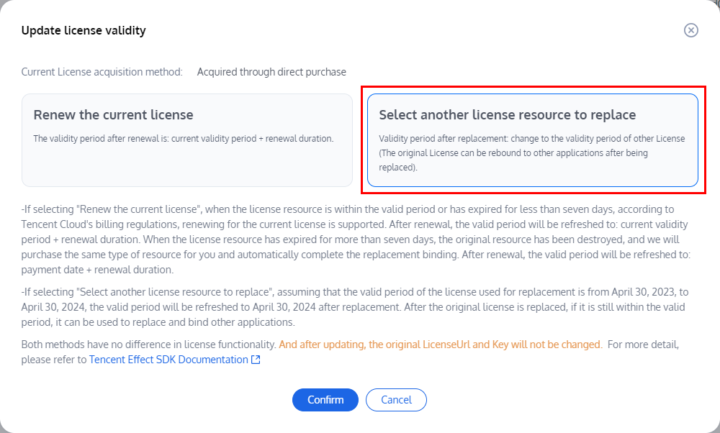
Task: Click the Both methods have no difference text
Action: pyautogui.click(x=148, y=345)
